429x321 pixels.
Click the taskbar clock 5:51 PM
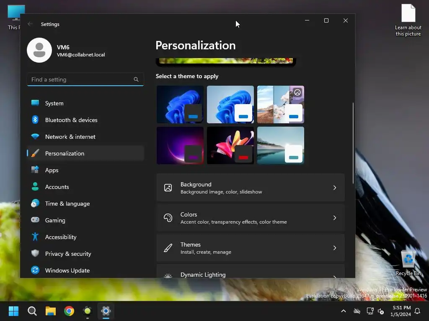click(401, 311)
